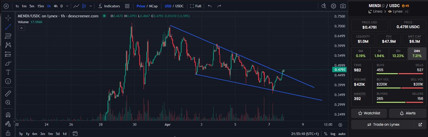Set timeframe to 5m
Image resolution: width=428 pixels, height=137 pixels.
pos(32,6)
